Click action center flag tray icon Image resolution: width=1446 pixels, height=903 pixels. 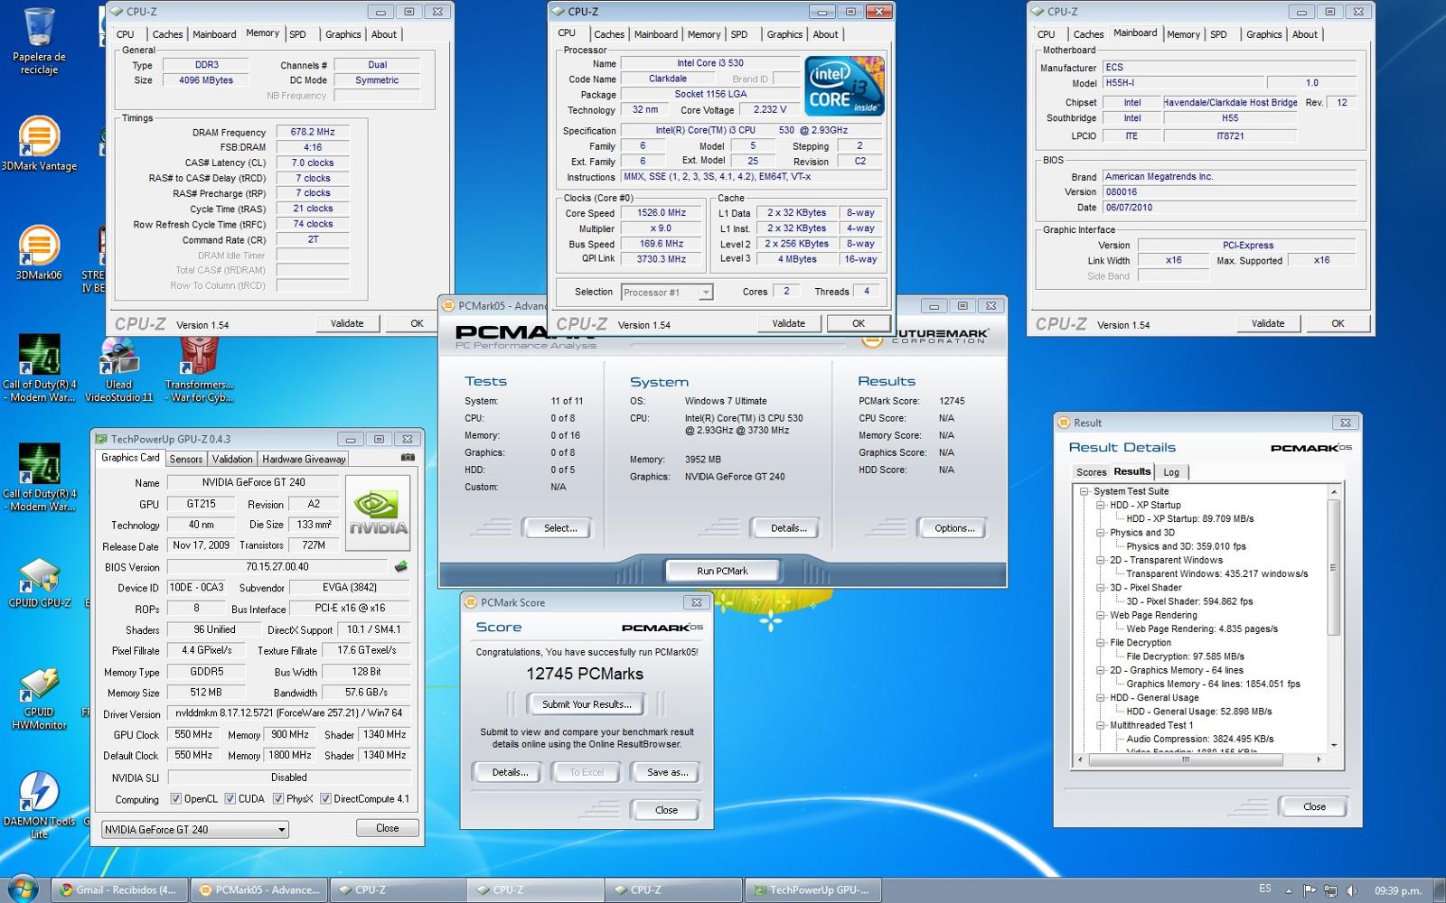[1310, 890]
